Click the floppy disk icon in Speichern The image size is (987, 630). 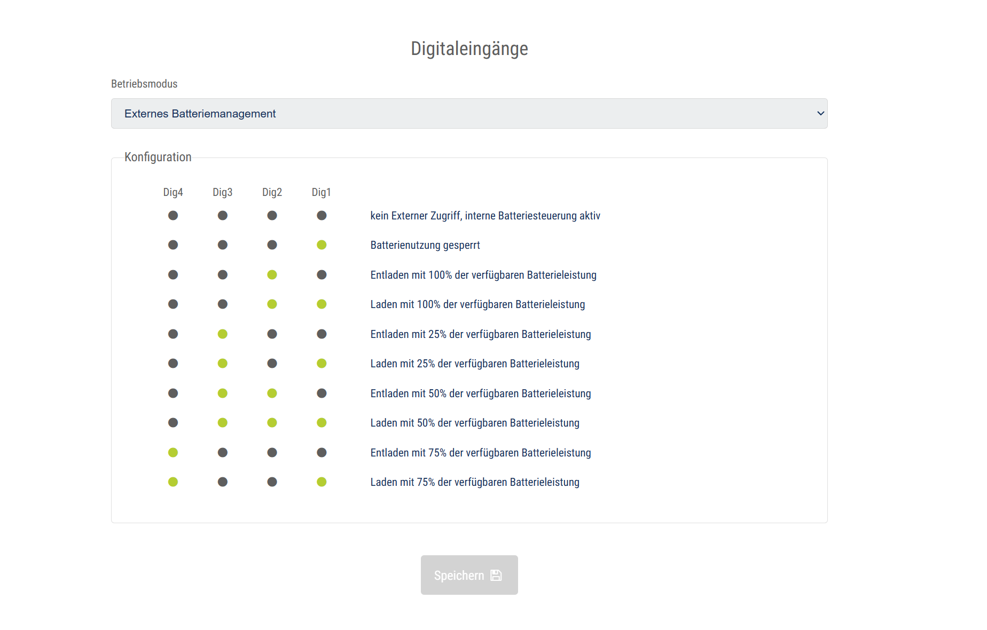pyautogui.click(x=496, y=575)
